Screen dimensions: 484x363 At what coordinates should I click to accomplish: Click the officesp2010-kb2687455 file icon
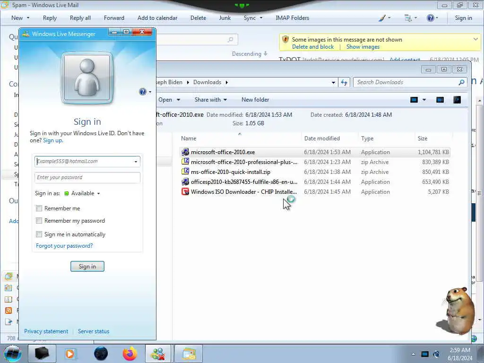[185, 182]
